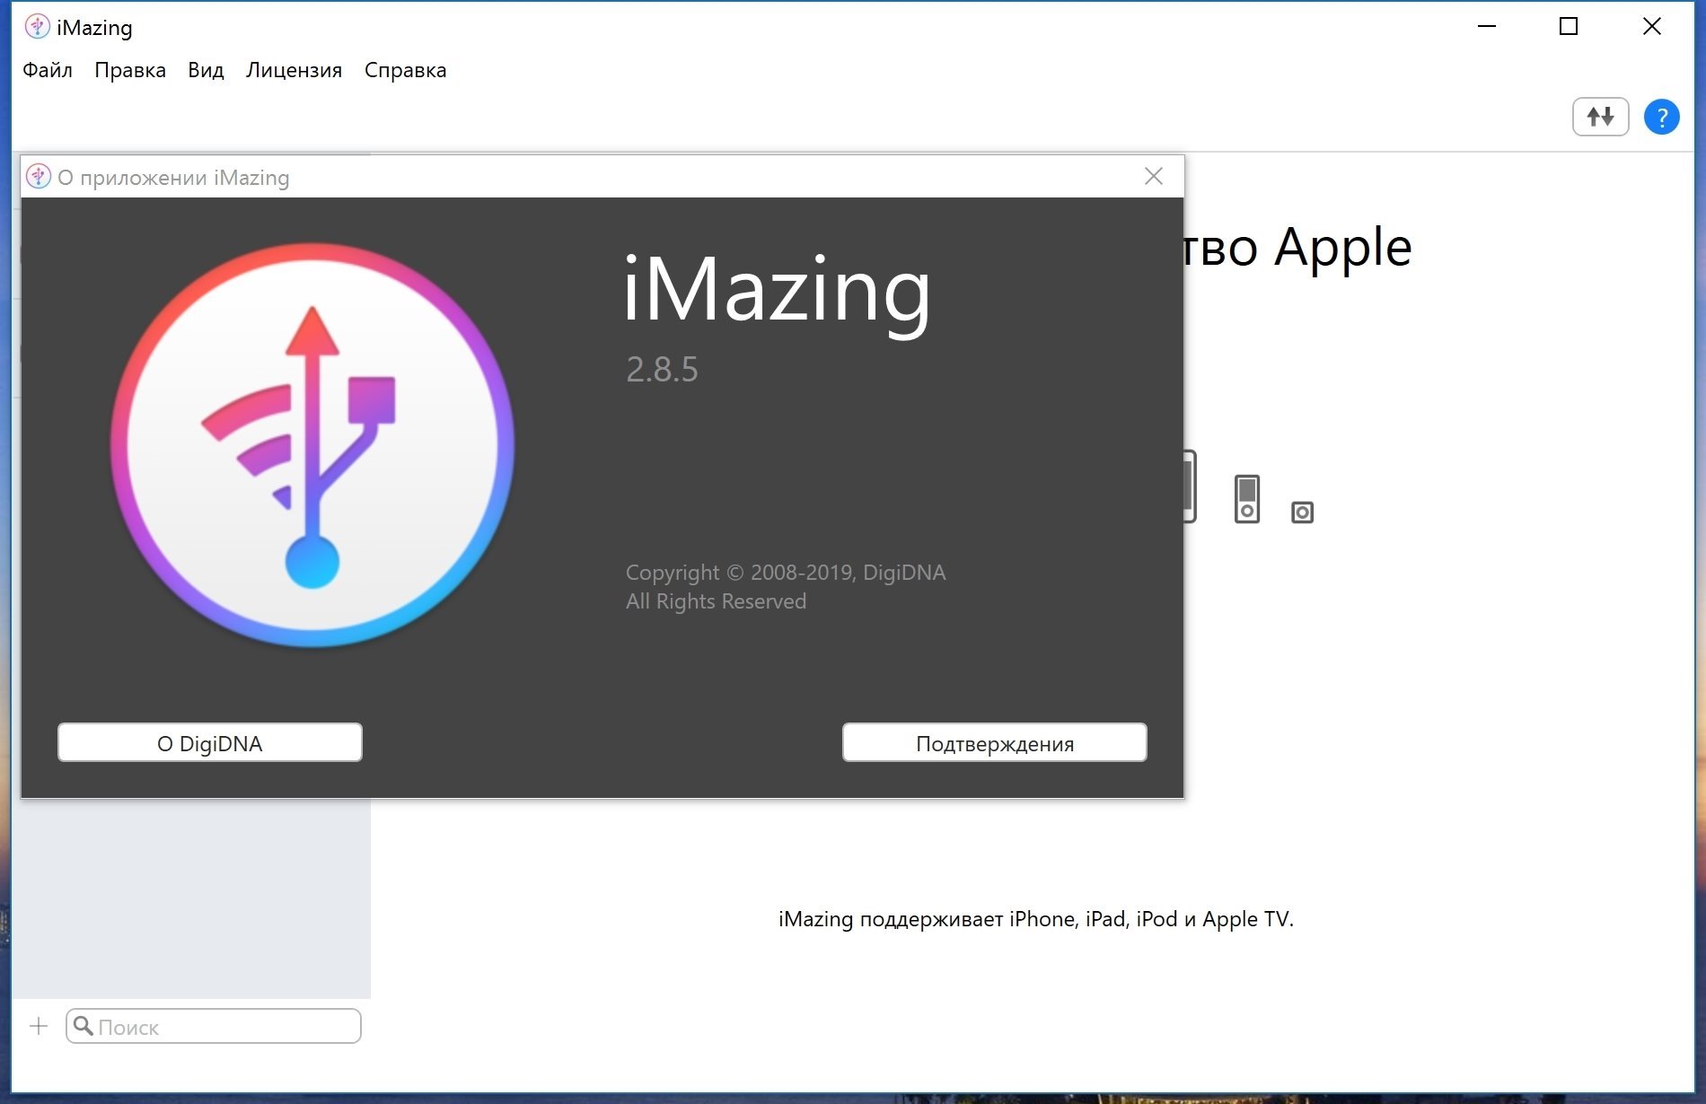The image size is (1706, 1104).
Task: Maximize the iMazing main window
Action: tap(1569, 27)
